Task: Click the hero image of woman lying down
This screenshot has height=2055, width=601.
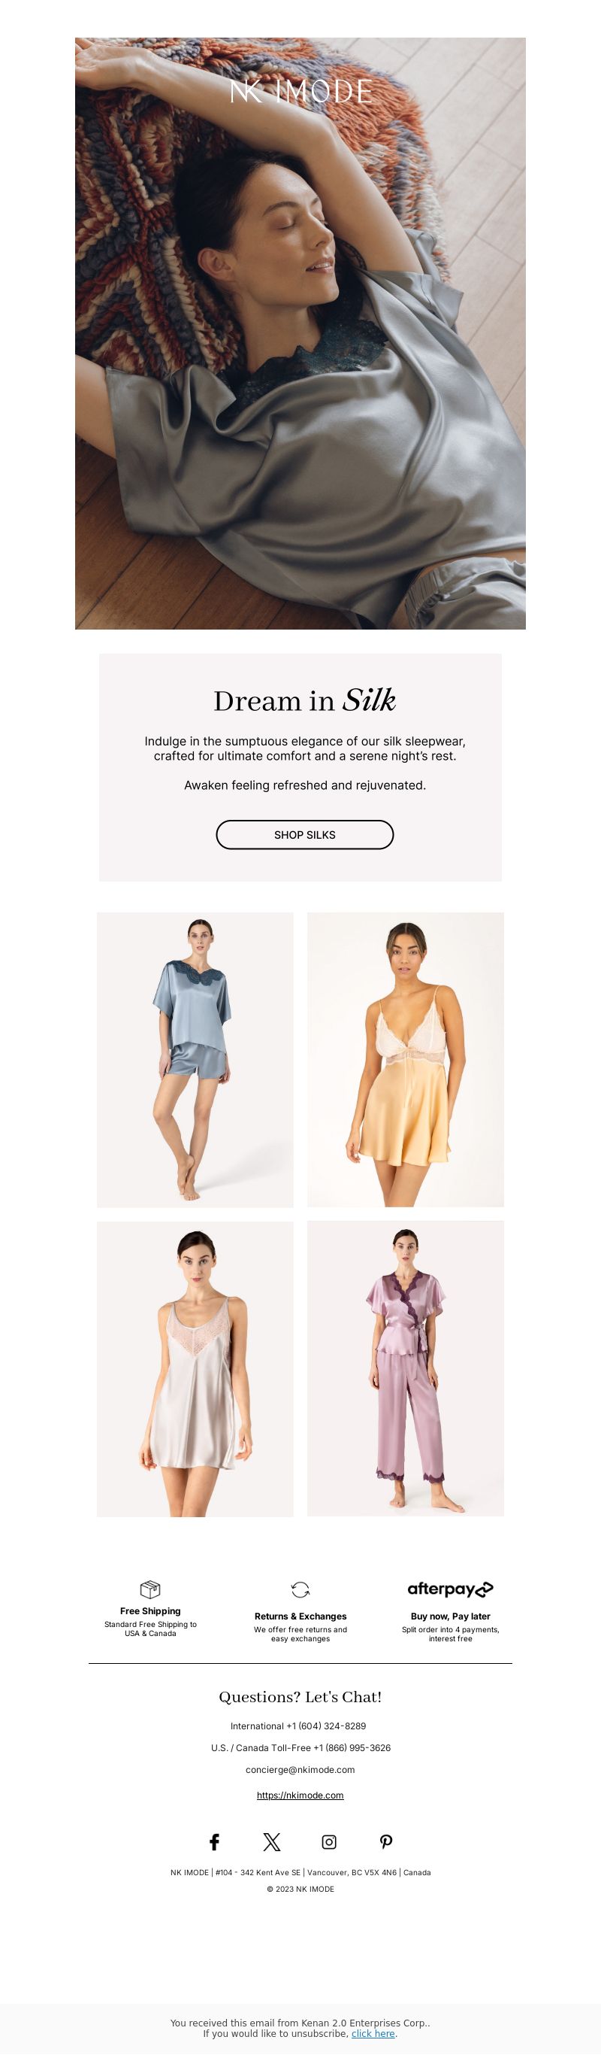Action: pyautogui.click(x=300, y=333)
